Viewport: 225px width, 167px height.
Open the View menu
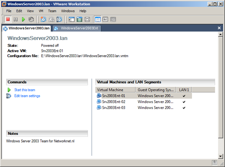[30, 11]
